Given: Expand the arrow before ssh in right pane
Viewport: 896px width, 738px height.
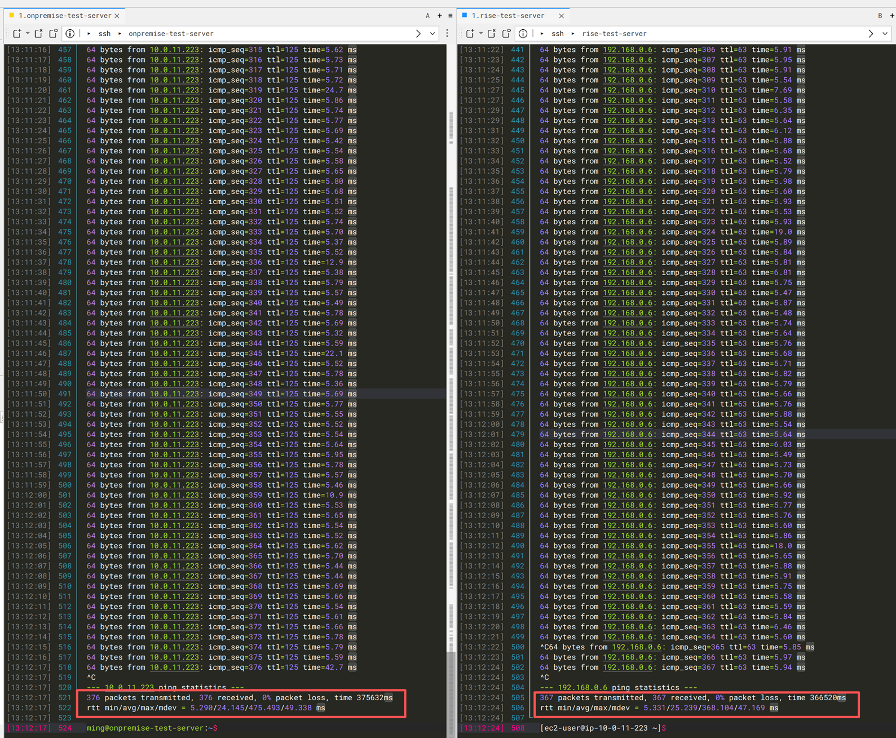Looking at the screenshot, I should [542, 33].
